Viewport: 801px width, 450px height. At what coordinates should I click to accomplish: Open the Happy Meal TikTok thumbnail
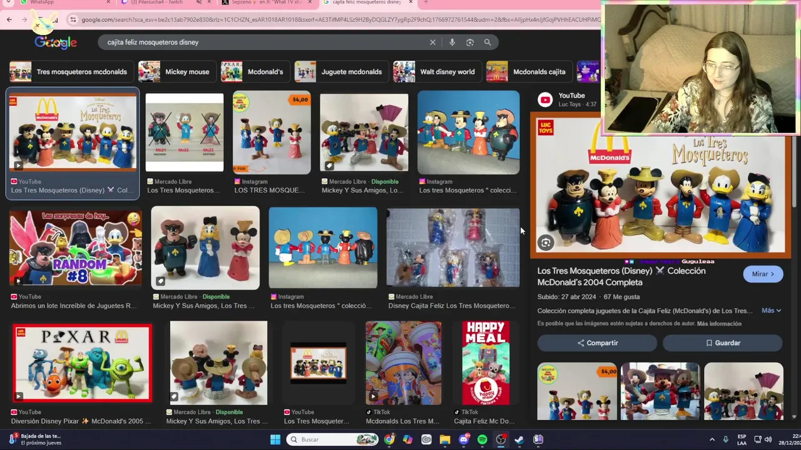[x=486, y=362]
